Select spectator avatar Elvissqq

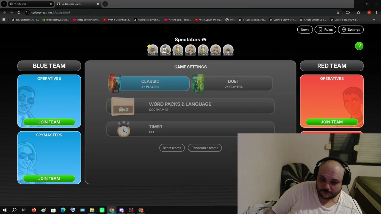click(x=203, y=50)
